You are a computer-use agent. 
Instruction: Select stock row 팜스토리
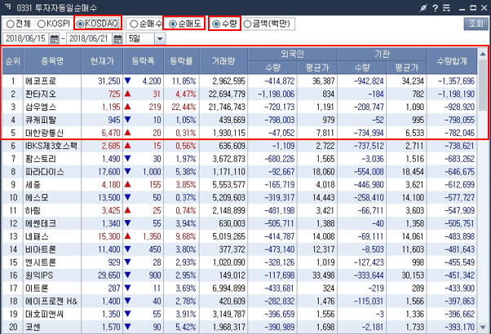pos(240,159)
